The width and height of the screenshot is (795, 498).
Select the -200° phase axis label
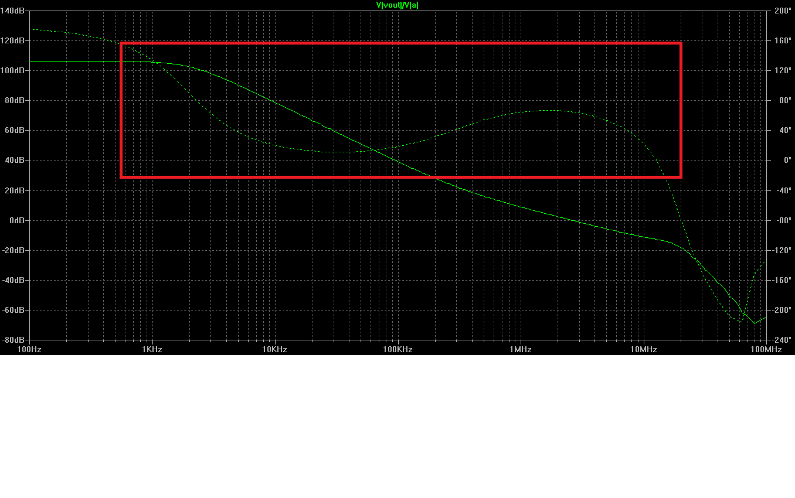782,310
